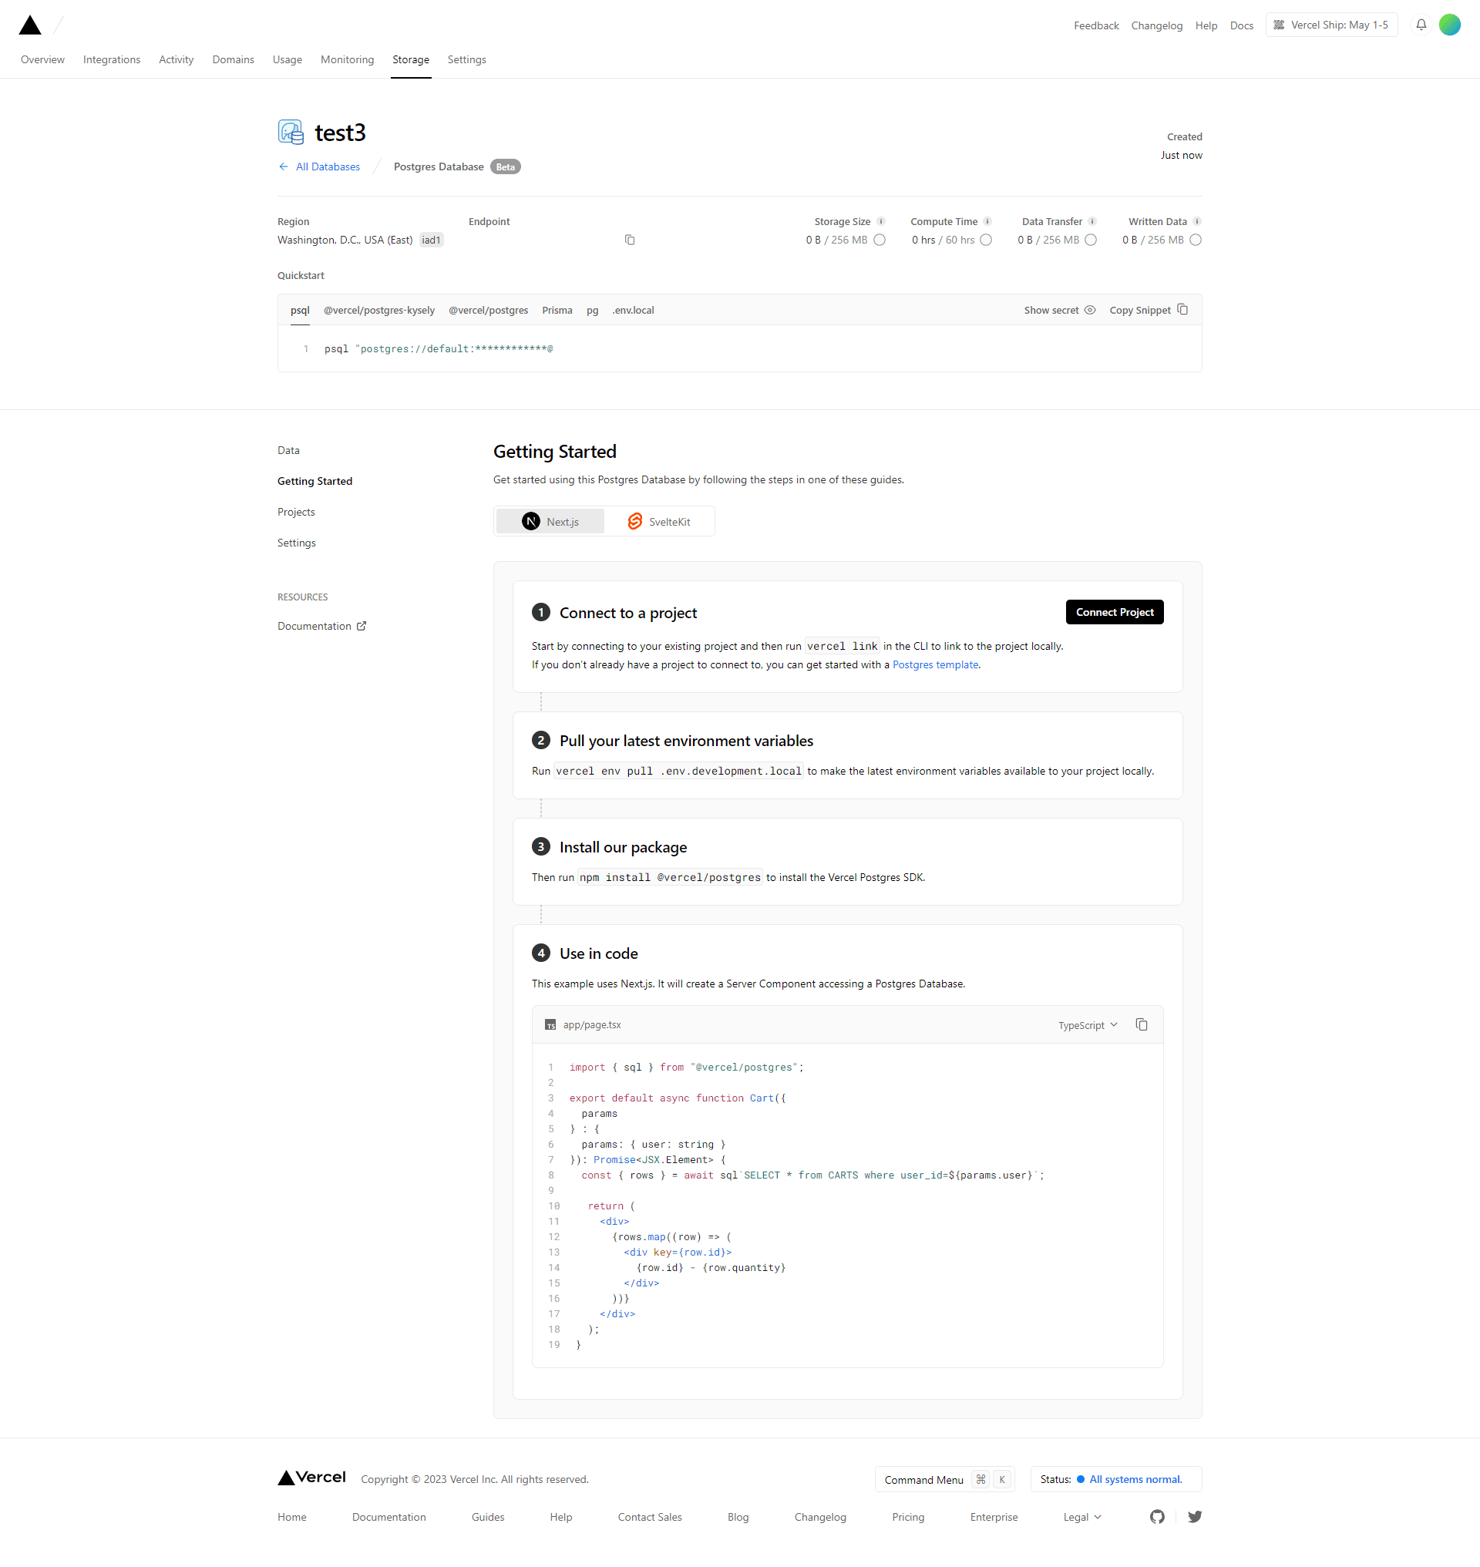1480x1567 pixels.
Task: Select the .env.local quickstart tab
Action: click(634, 310)
